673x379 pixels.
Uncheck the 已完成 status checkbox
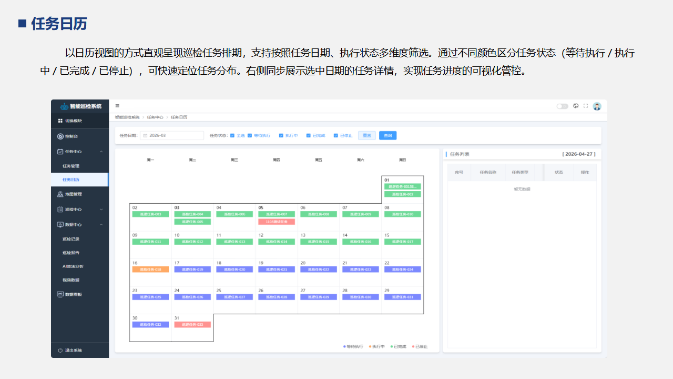click(x=309, y=135)
